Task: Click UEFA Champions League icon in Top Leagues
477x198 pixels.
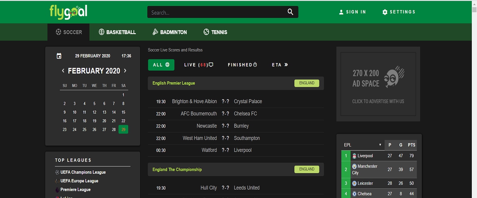Action: coord(57,172)
